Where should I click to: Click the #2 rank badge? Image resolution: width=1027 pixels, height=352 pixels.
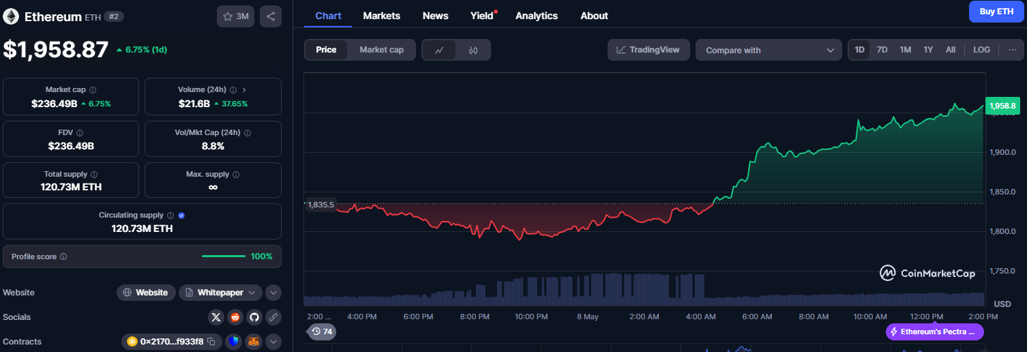point(114,16)
